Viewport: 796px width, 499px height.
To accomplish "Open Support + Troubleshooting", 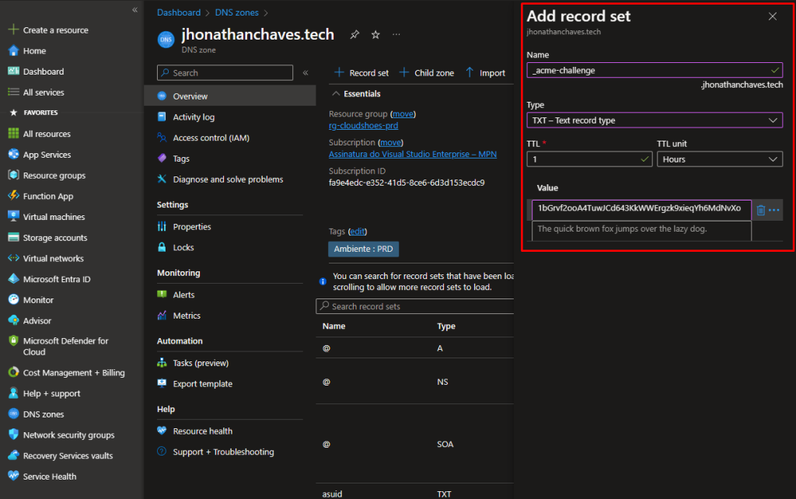I will (223, 452).
